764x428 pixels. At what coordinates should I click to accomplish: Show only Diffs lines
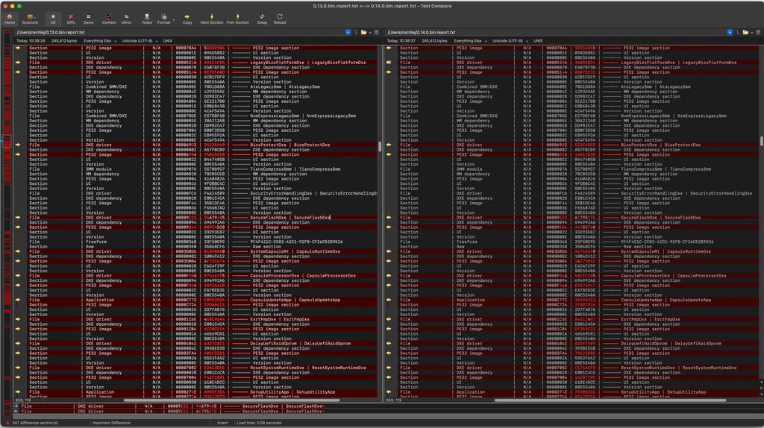coord(71,19)
